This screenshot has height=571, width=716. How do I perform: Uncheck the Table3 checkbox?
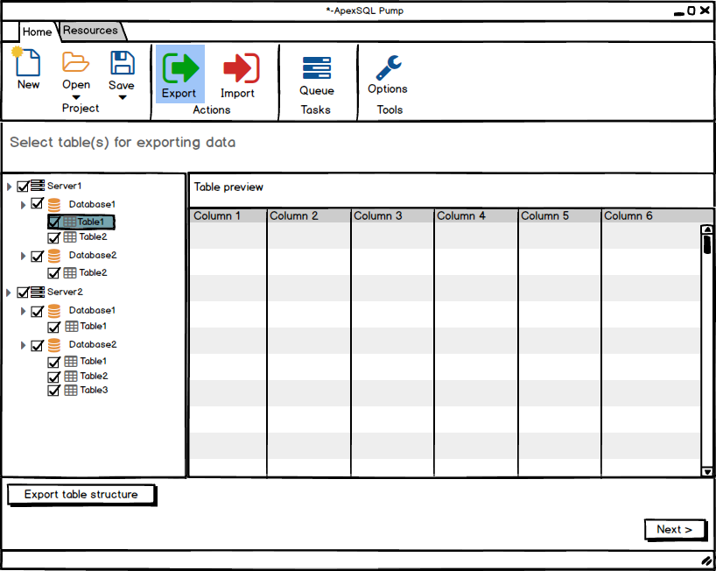tap(54, 391)
